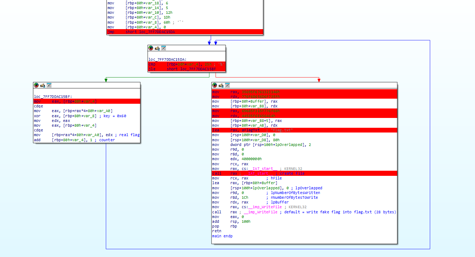The height and width of the screenshot is (257, 475).
Task: Click the pencil icon on the loc_7FF7DDAC15BF block
Action: (x=43, y=85)
